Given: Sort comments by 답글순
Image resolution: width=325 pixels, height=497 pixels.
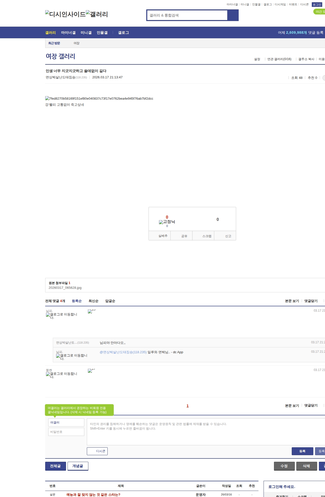Looking at the screenshot, I should [x=110, y=301].
